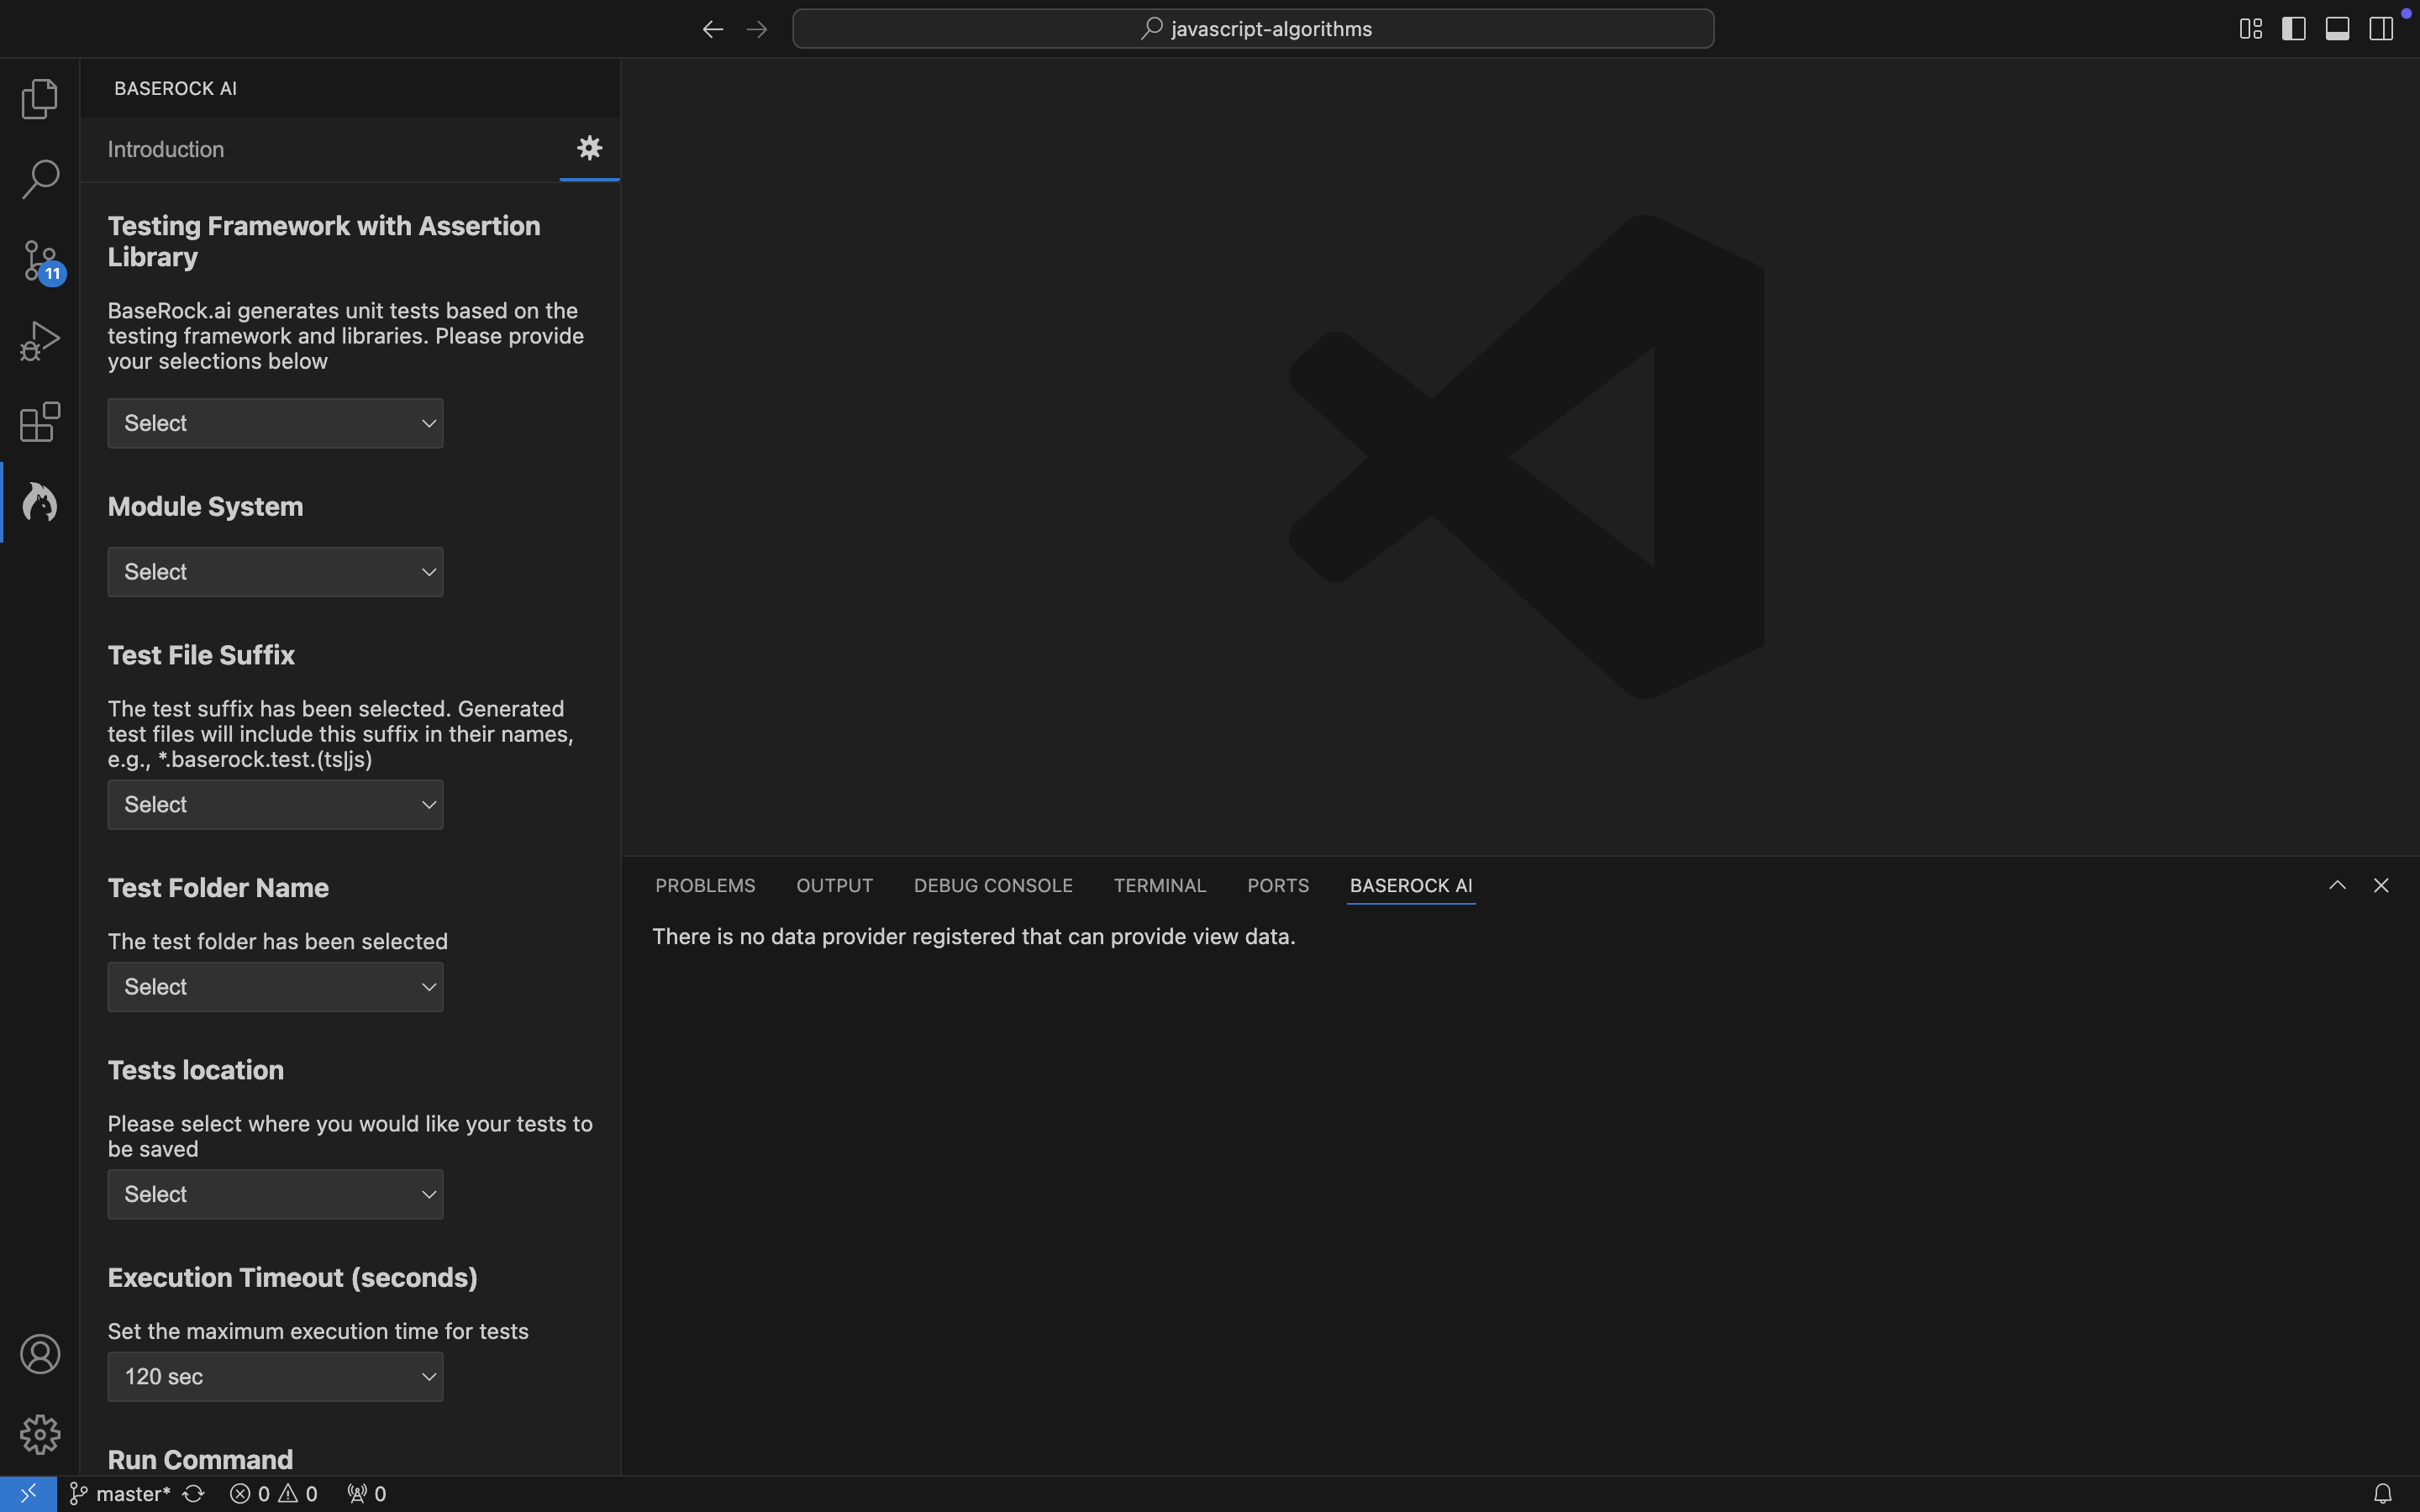Toggle the bottom panel visibility
The width and height of the screenshot is (2420, 1512).
click(2337, 29)
